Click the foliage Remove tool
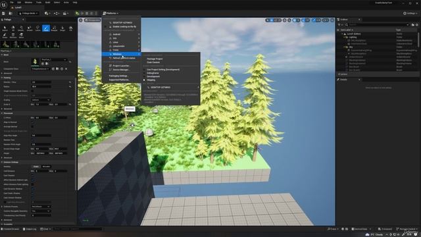This screenshot has height=237, width=421. point(13,36)
